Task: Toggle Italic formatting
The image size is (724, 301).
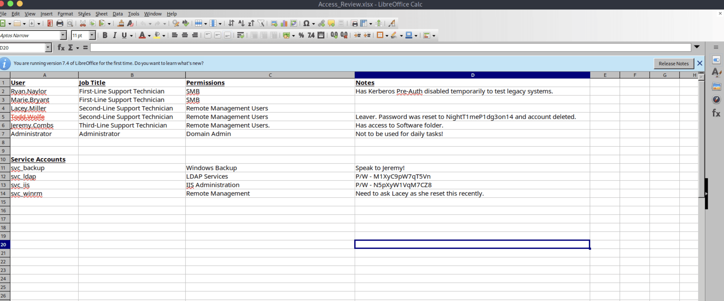Action: tap(115, 35)
